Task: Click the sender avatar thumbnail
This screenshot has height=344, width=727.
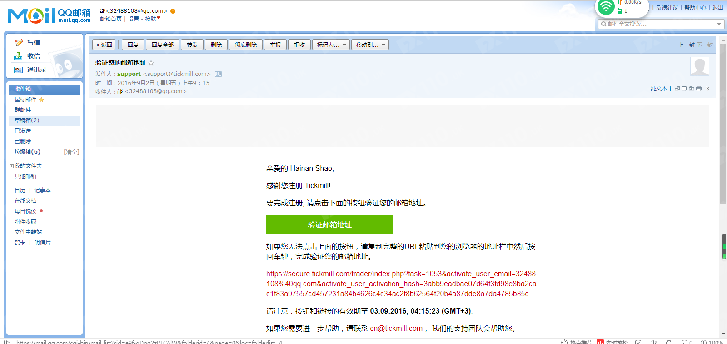Action: [700, 66]
